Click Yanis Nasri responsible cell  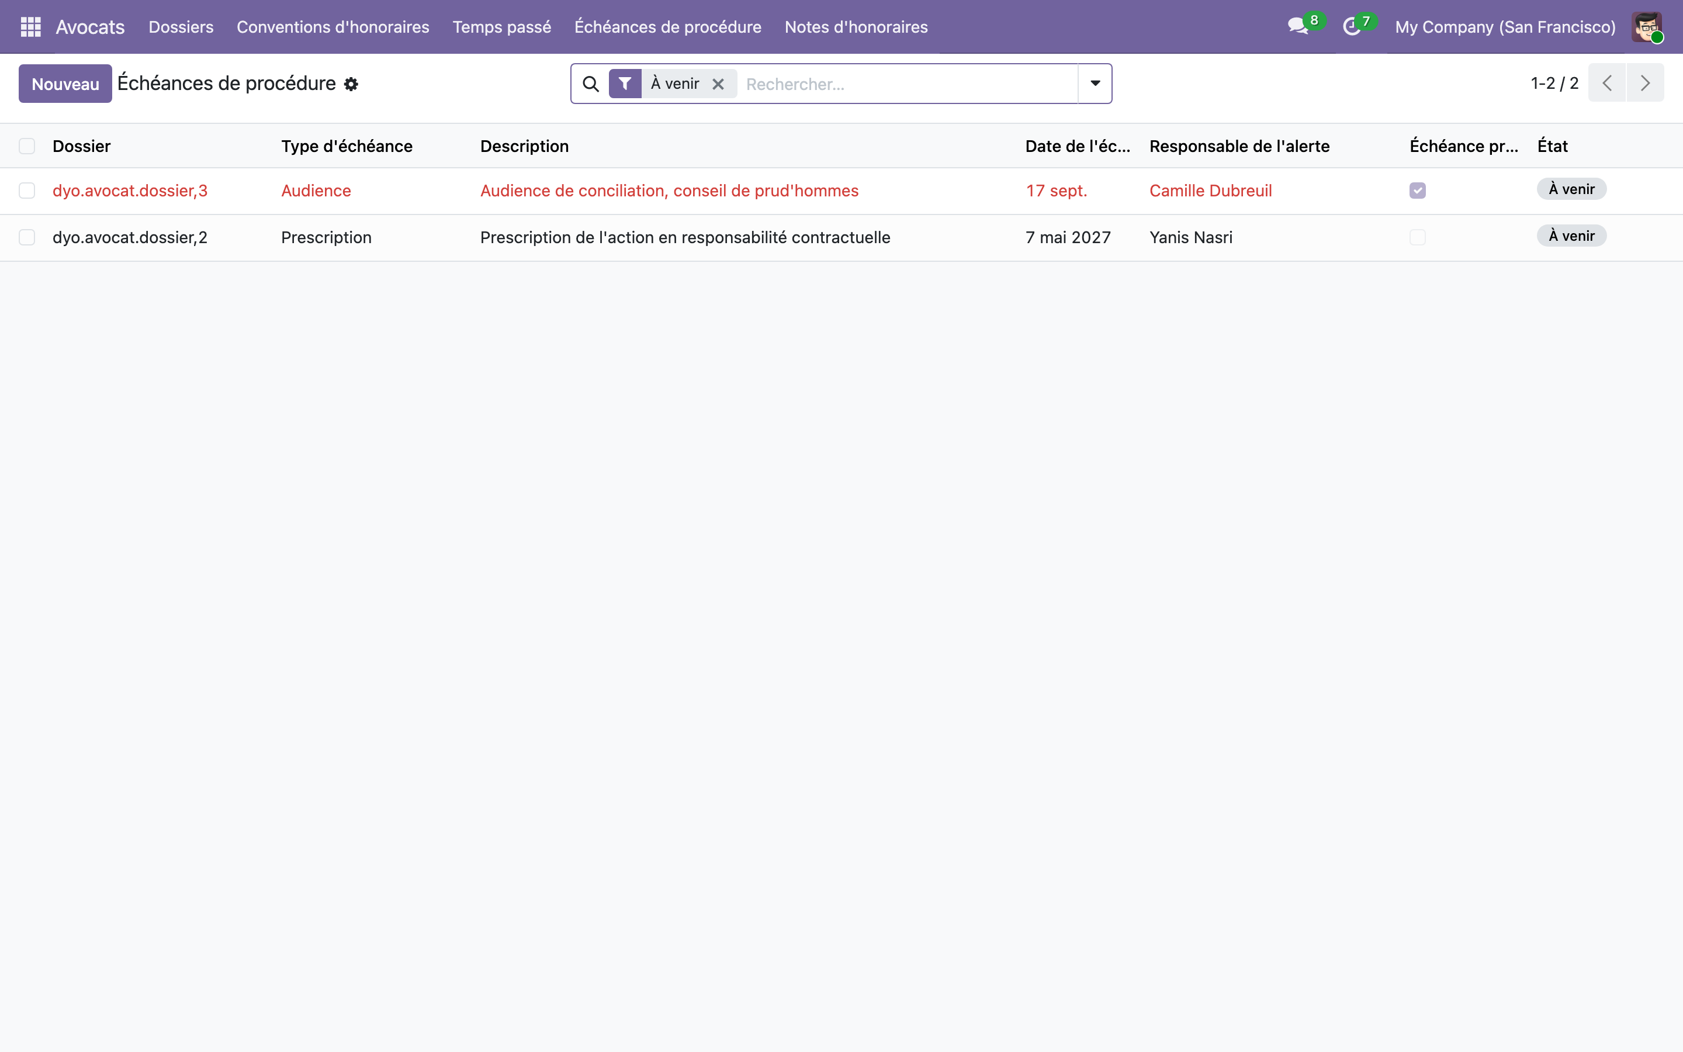(1190, 237)
